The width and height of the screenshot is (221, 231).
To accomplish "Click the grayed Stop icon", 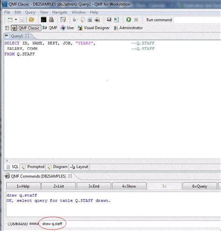I will tap(136, 20).
